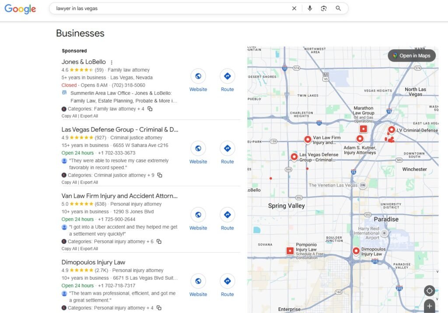This screenshot has height=313, width=448.
Task: Open Google Lens image search icon
Action: [x=324, y=8]
